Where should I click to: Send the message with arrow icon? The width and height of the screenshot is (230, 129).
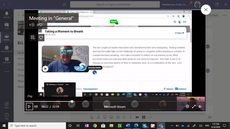tap(210, 117)
